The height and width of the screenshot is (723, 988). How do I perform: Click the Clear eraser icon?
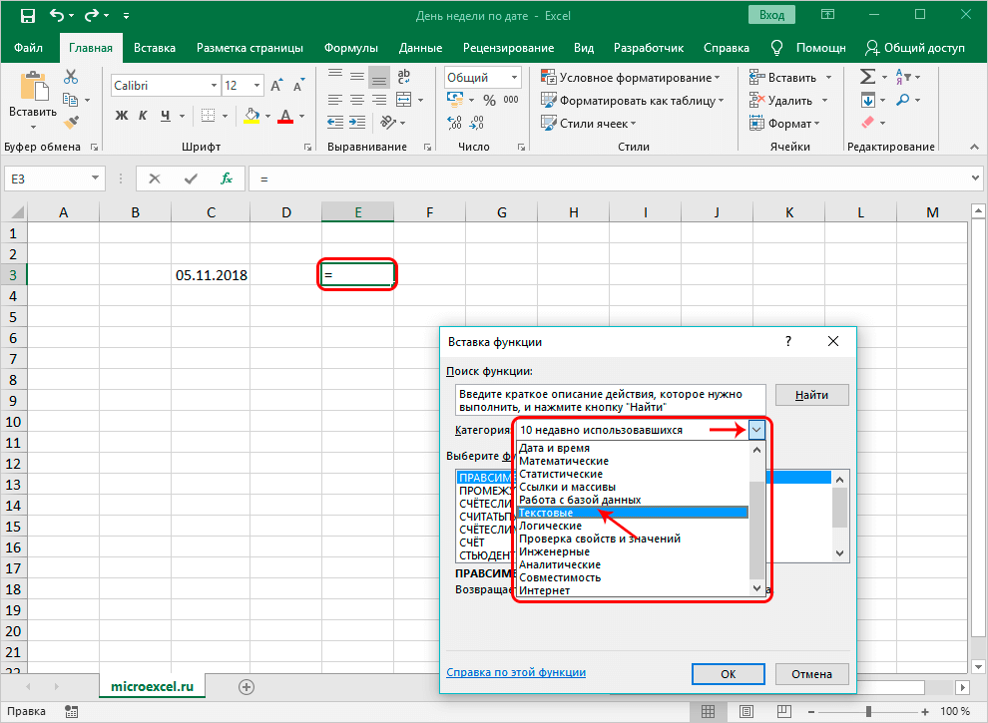pos(868,123)
